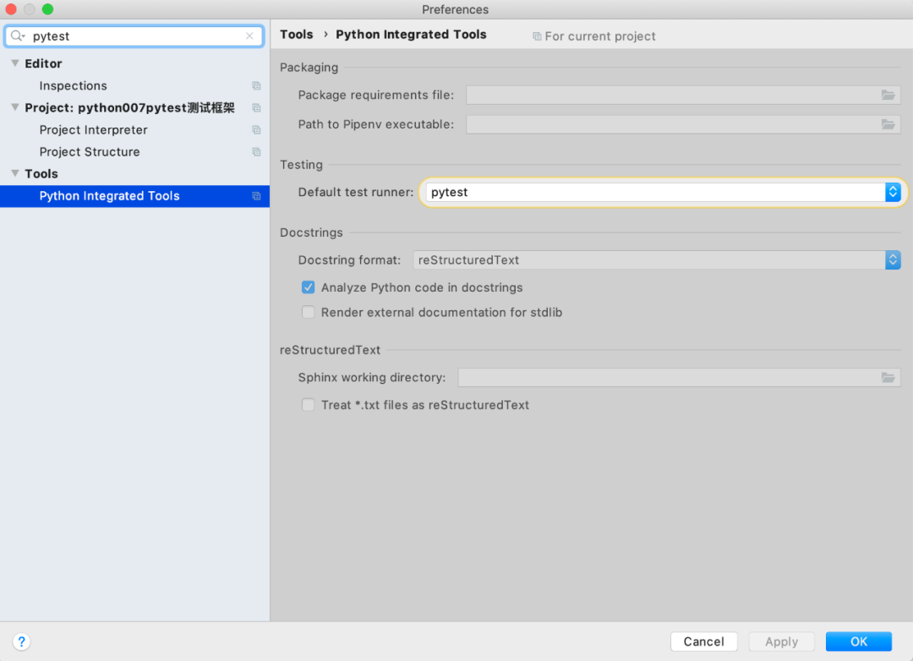Click project-level icon beside Python Integrated Tools
This screenshot has width=913, height=661.
coord(256,196)
